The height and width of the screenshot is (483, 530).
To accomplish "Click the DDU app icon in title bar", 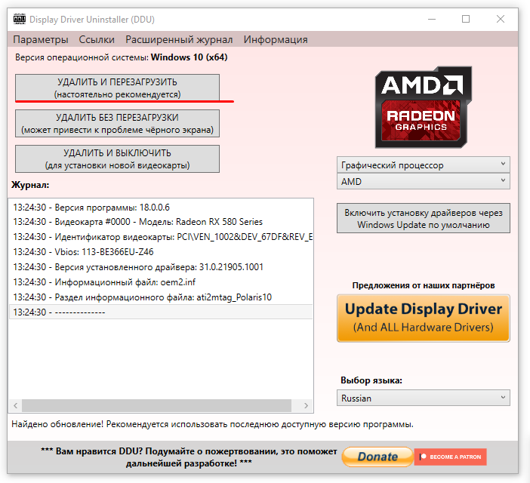I will click(20, 19).
